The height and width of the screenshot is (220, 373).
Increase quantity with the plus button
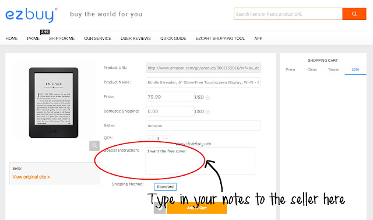167,138
